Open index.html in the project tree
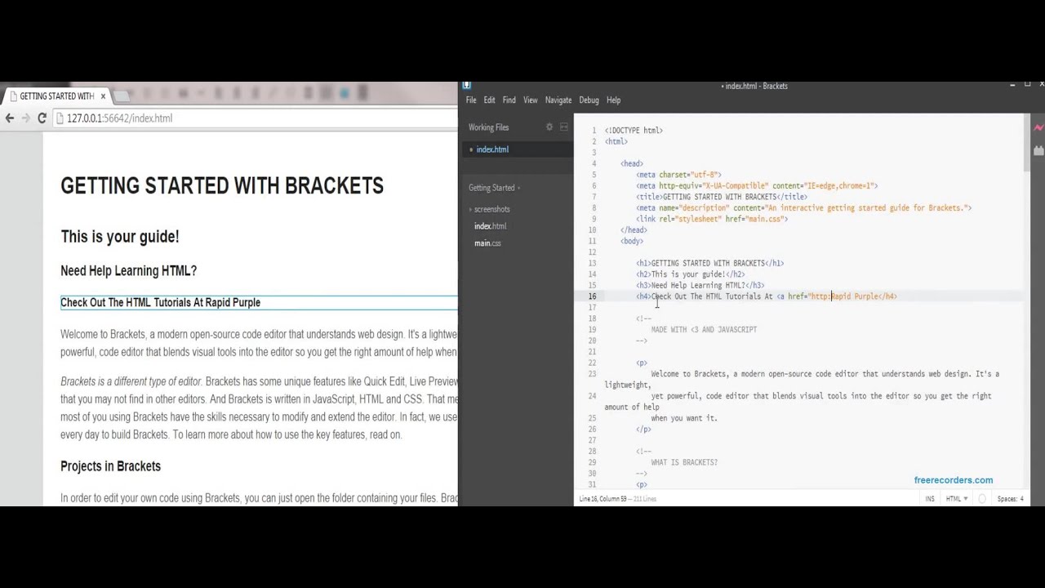The image size is (1045, 588). 490,226
